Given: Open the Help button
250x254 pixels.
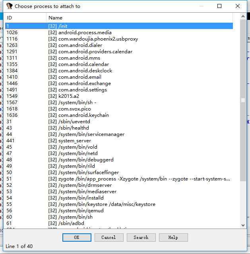Looking at the screenshot, I should pos(173,237).
